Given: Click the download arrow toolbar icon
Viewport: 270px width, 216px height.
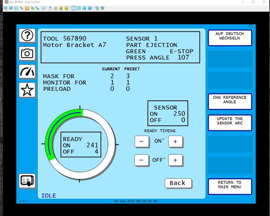Looking at the screenshot, I should click(50, 8).
